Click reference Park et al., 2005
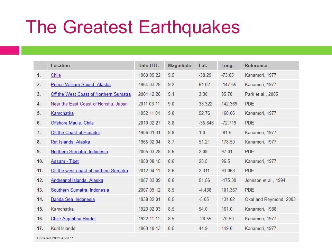The width and height of the screenshot is (332, 249). 261,94
